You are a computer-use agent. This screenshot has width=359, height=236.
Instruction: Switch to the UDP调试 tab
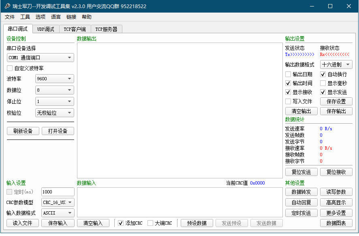pos(46,29)
